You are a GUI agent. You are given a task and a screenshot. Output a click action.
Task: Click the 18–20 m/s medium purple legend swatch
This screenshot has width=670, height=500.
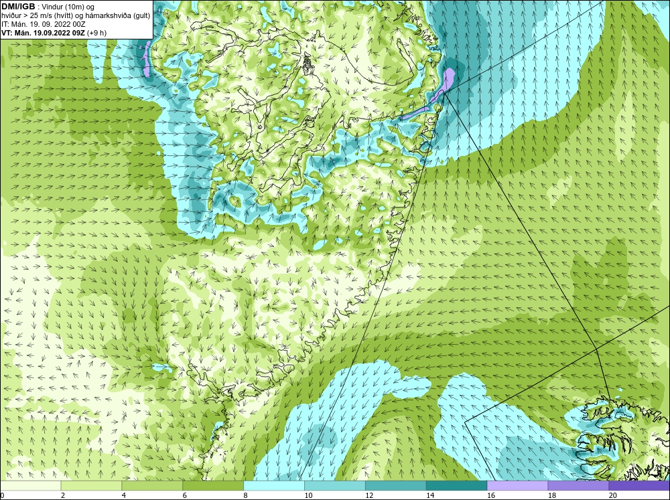click(x=578, y=485)
